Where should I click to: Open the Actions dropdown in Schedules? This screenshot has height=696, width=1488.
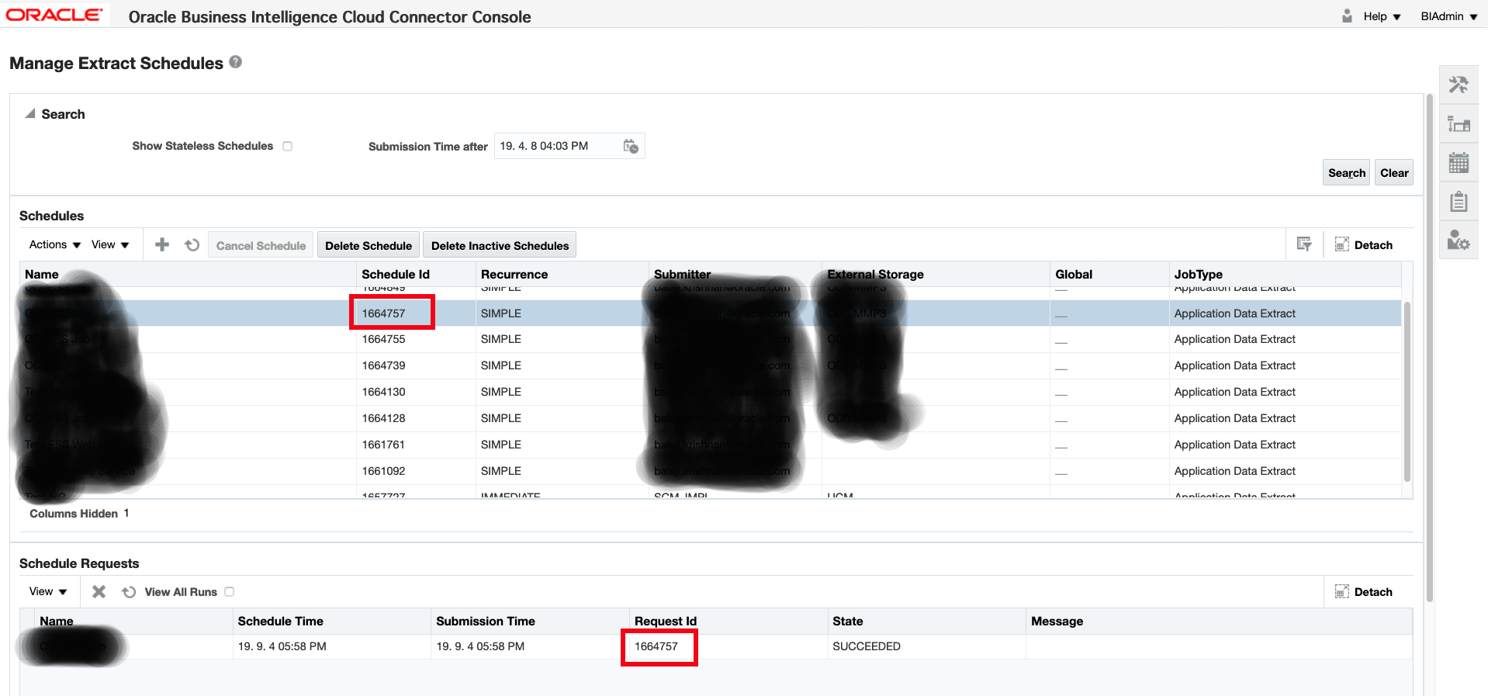[x=54, y=245]
